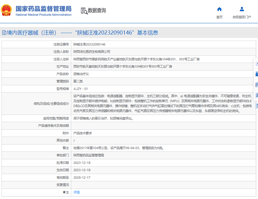Screen dimensions: 258x199
Task: Open the 数据查询 search icon
Action: [84, 11]
